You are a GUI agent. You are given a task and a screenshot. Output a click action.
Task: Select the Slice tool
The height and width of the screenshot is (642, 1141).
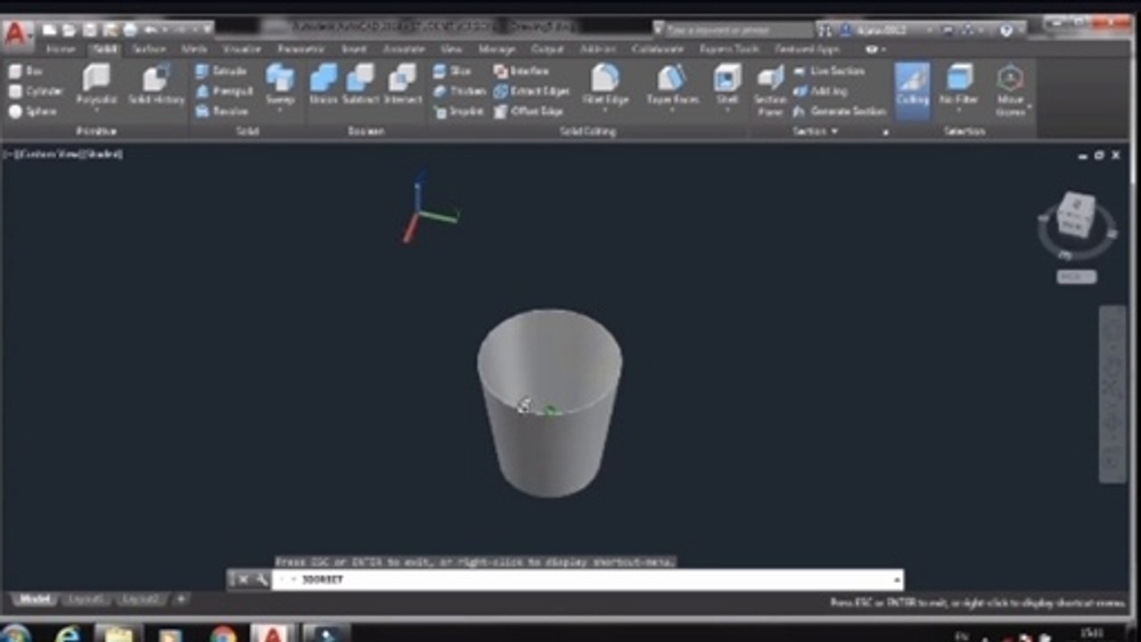click(x=452, y=70)
